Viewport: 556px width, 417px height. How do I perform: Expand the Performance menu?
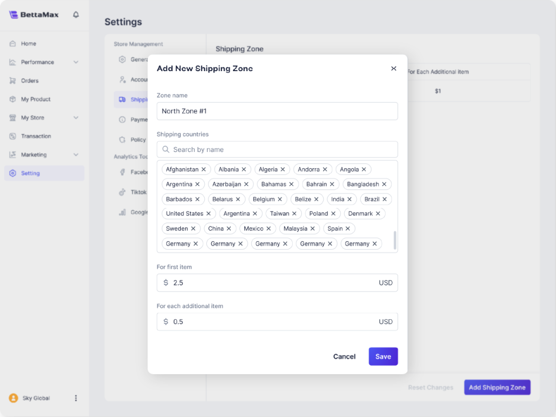(75, 62)
